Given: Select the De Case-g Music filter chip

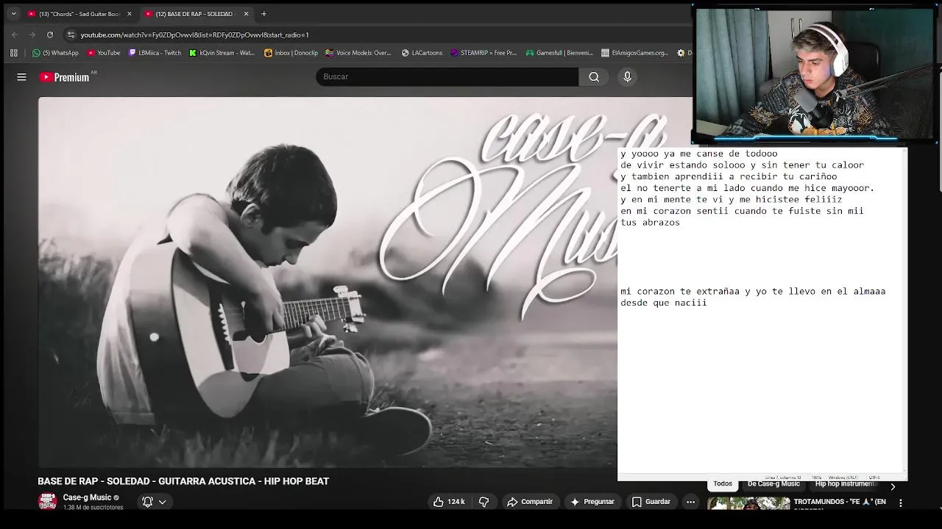Looking at the screenshot, I should [x=773, y=484].
